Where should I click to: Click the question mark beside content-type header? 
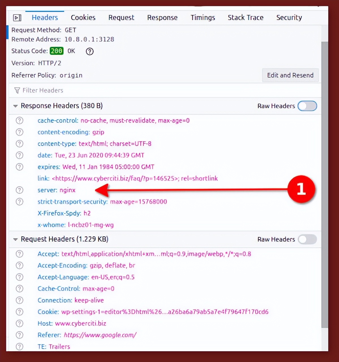point(19,143)
